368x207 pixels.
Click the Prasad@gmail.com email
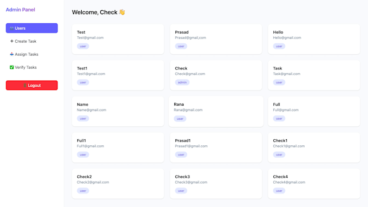click(190, 37)
